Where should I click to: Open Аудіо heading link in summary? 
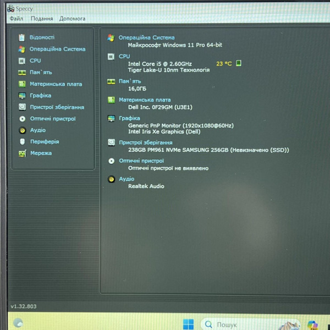tap(127, 179)
